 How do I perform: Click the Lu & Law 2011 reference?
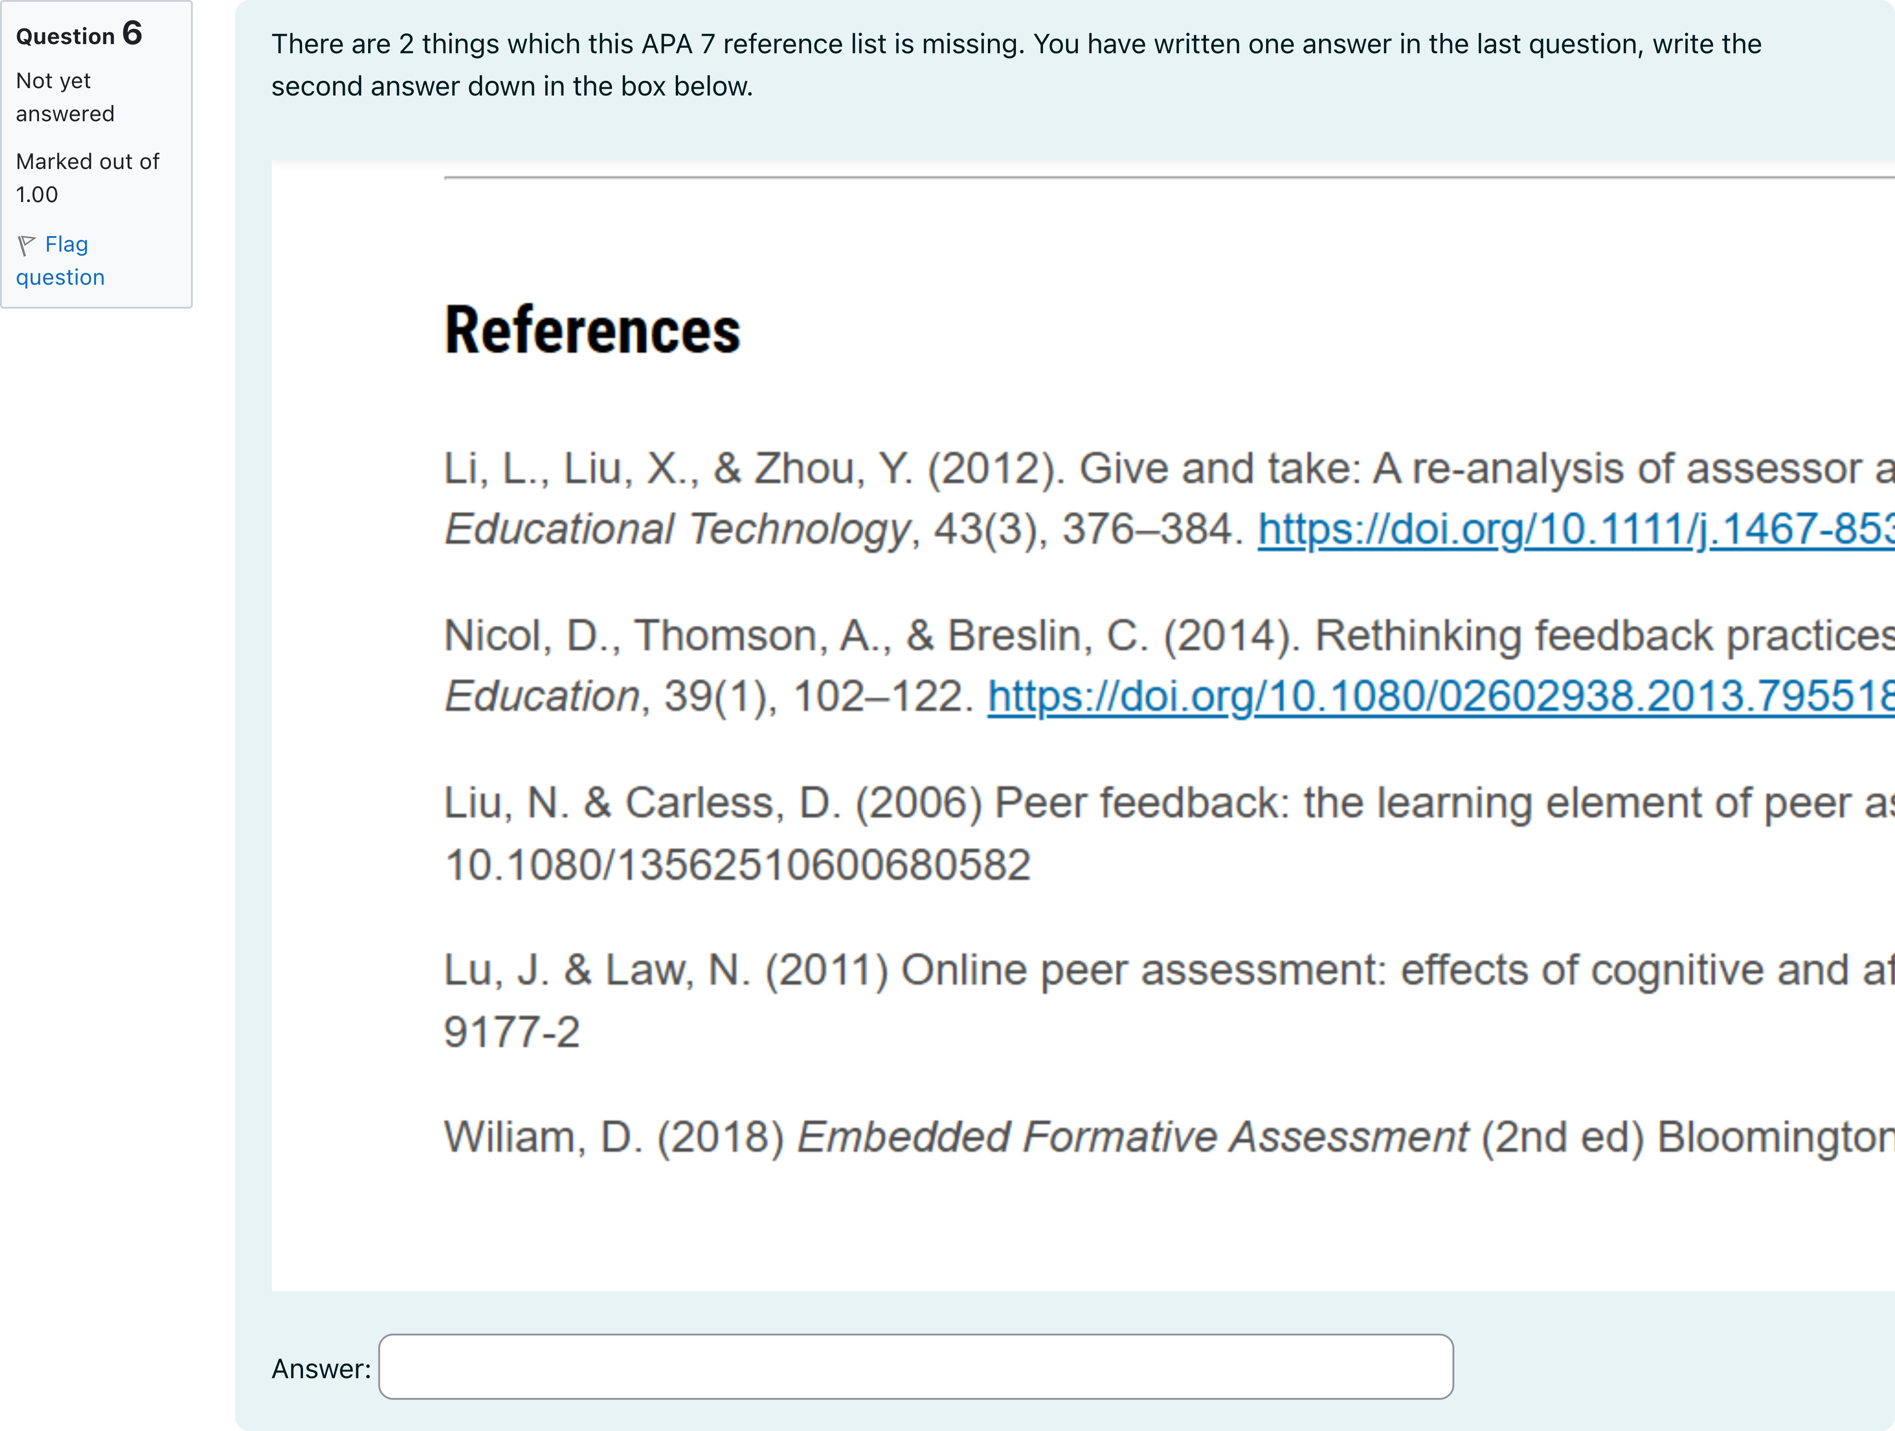[x=1169, y=1000]
